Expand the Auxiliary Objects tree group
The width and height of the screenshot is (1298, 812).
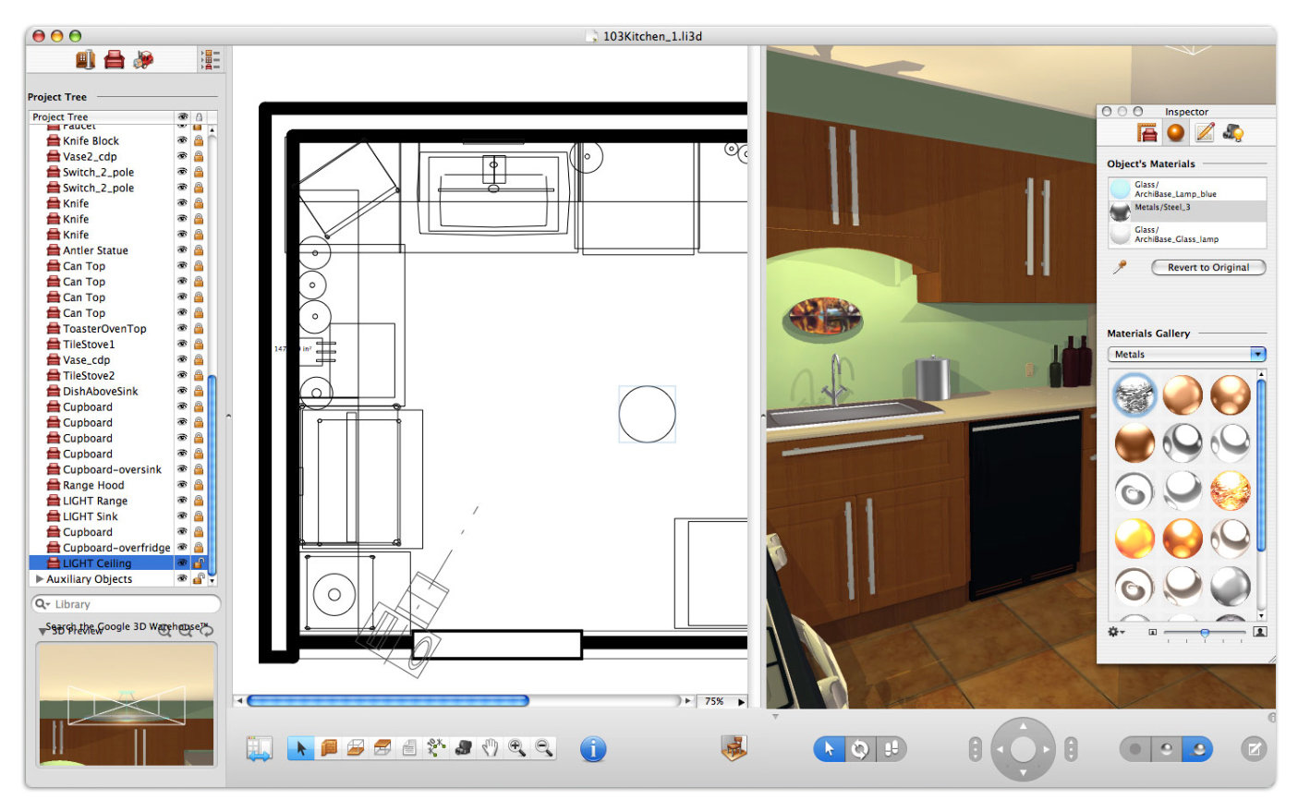[x=39, y=579]
